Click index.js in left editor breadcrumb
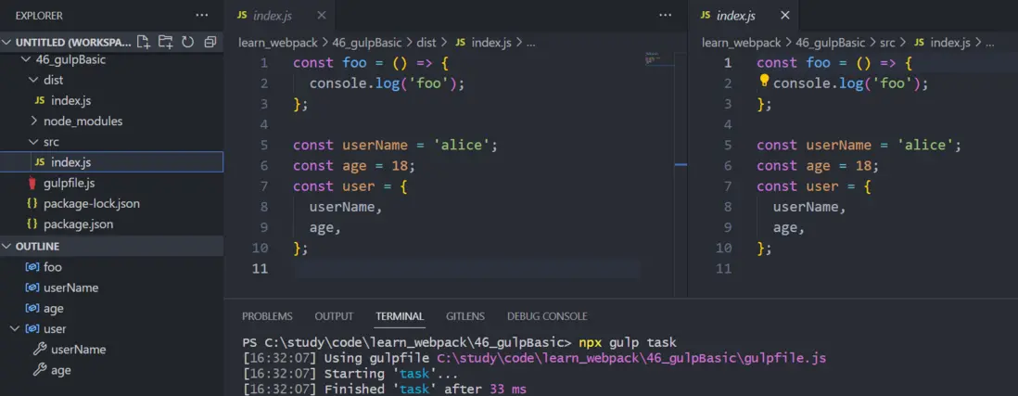Screen dimensions: 1018x396 (x=491, y=43)
